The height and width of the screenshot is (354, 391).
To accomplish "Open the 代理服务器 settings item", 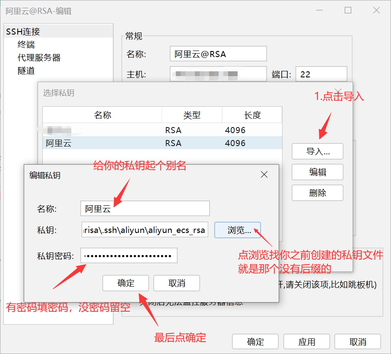I will (39, 57).
